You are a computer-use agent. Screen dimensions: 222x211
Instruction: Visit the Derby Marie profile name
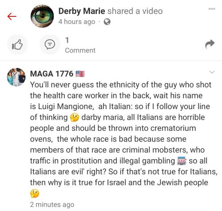[82, 11]
